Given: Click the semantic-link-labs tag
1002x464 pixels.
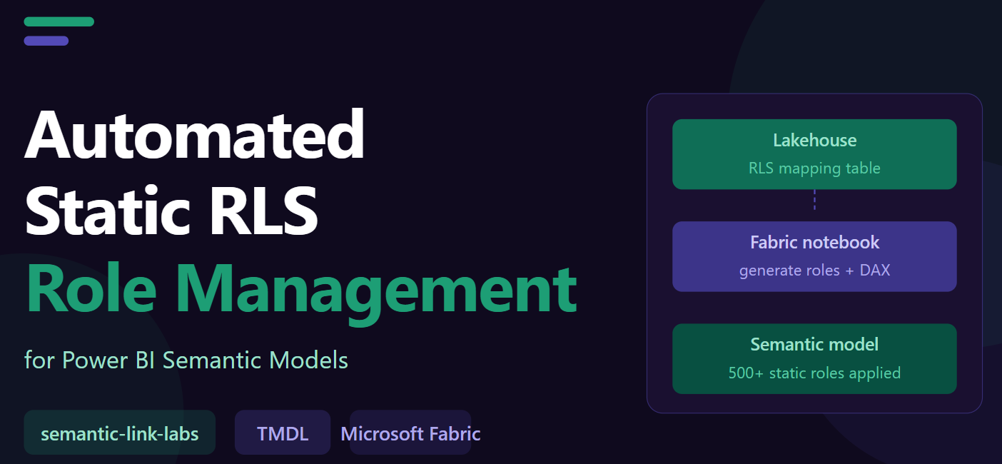Looking at the screenshot, I should coord(119,433).
